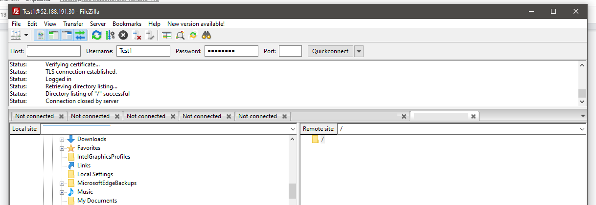Focus the Port input field
Image resolution: width=596 pixels, height=205 pixels.
click(290, 51)
